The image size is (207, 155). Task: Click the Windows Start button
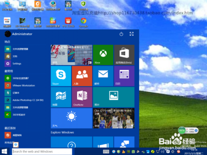coord(4,152)
